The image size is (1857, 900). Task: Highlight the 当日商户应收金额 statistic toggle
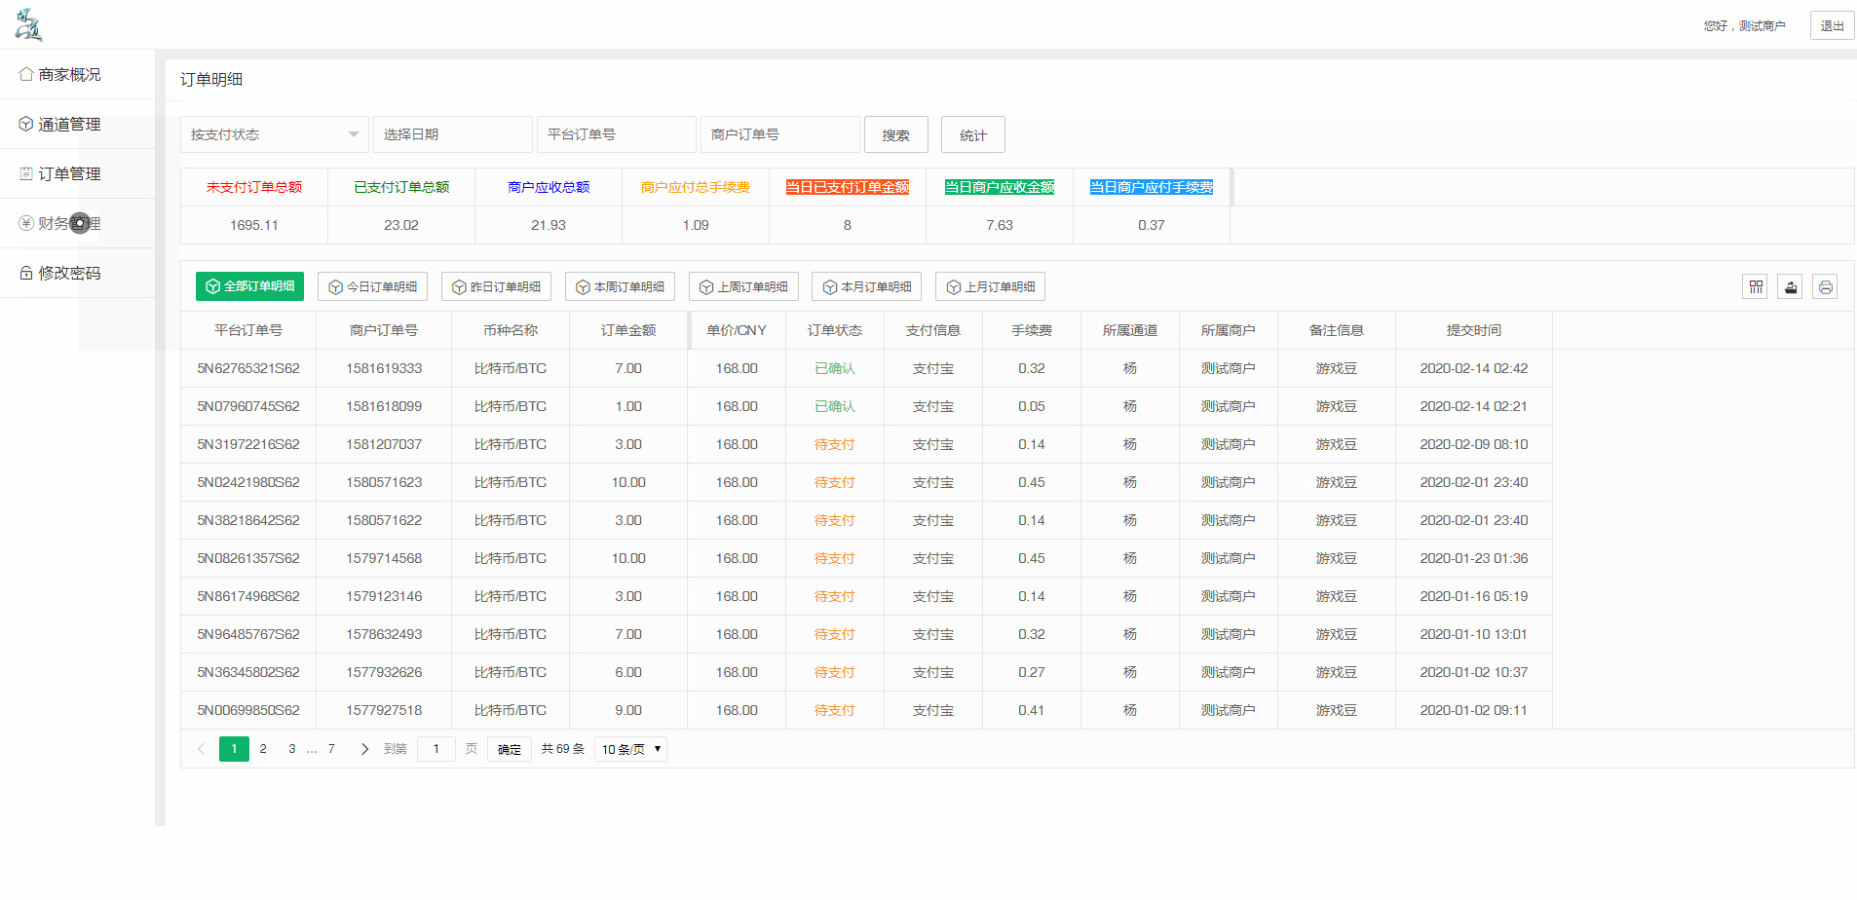pyautogui.click(x=999, y=186)
